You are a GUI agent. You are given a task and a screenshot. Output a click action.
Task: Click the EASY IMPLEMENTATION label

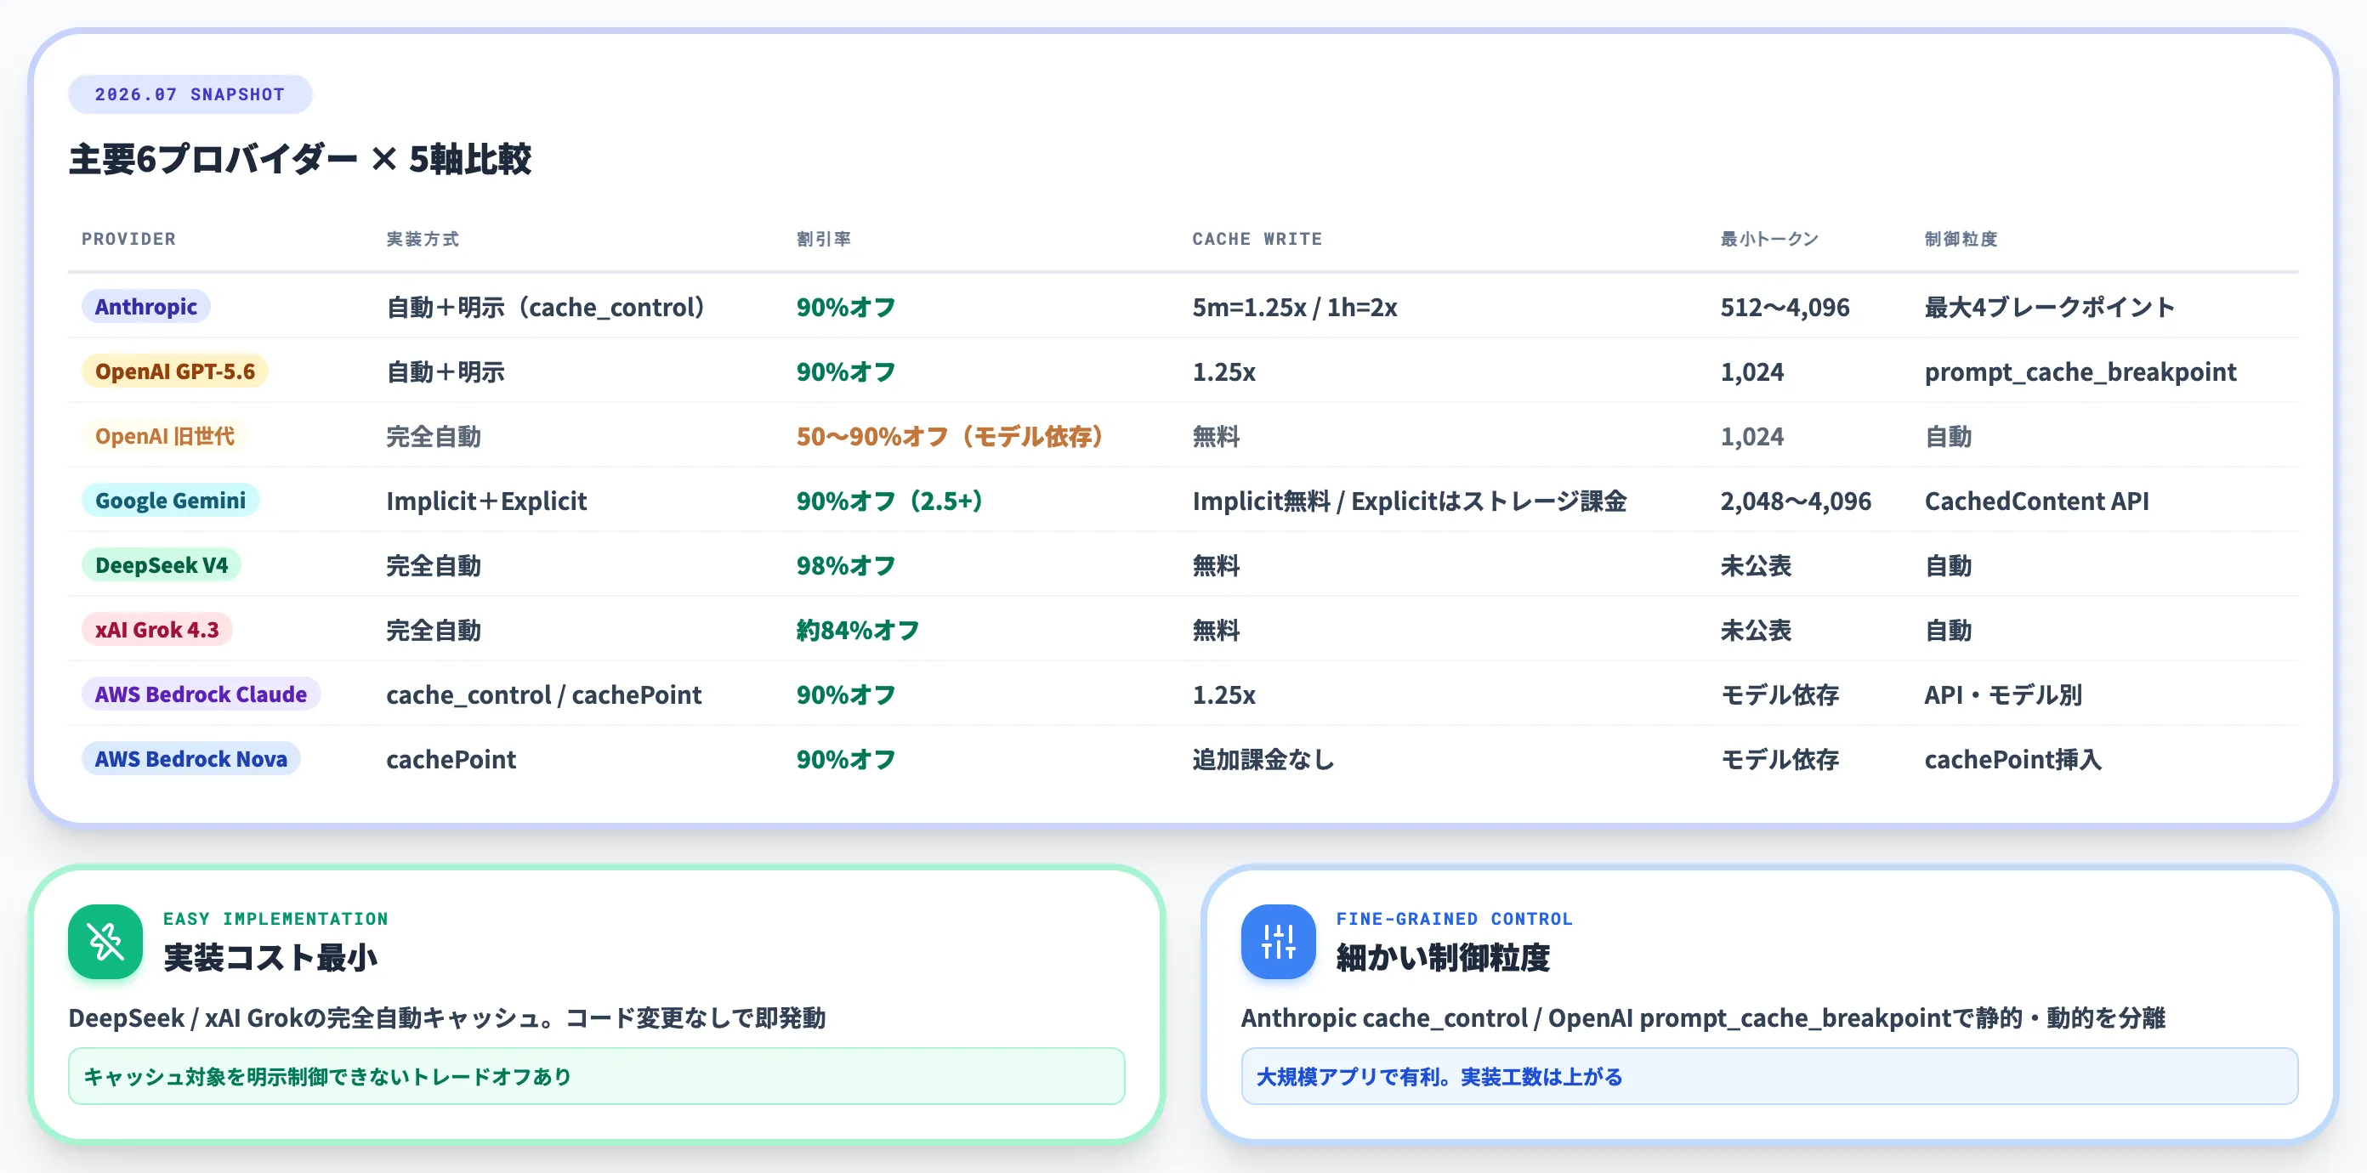[275, 919]
